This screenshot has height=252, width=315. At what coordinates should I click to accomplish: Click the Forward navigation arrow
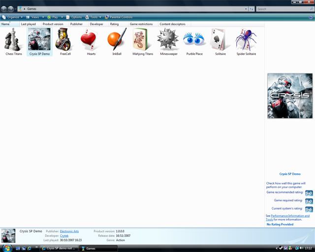[x=11, y=9]
